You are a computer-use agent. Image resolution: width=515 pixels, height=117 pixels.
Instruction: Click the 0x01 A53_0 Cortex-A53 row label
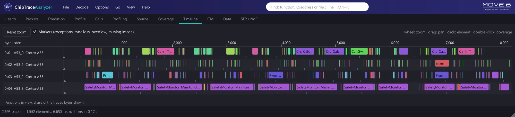24,53
